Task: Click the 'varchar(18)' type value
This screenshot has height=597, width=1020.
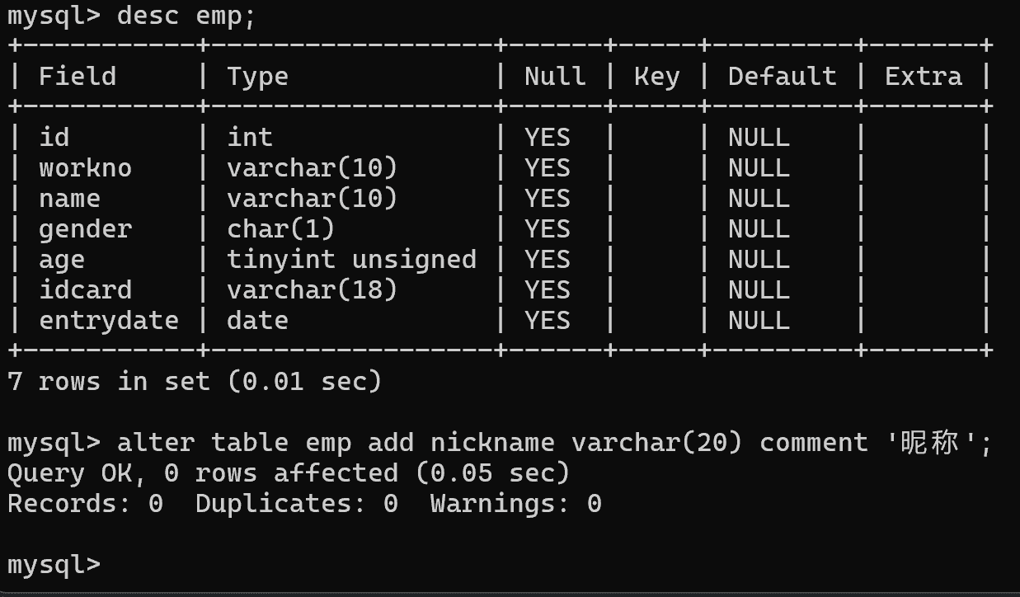Action: 312,290
